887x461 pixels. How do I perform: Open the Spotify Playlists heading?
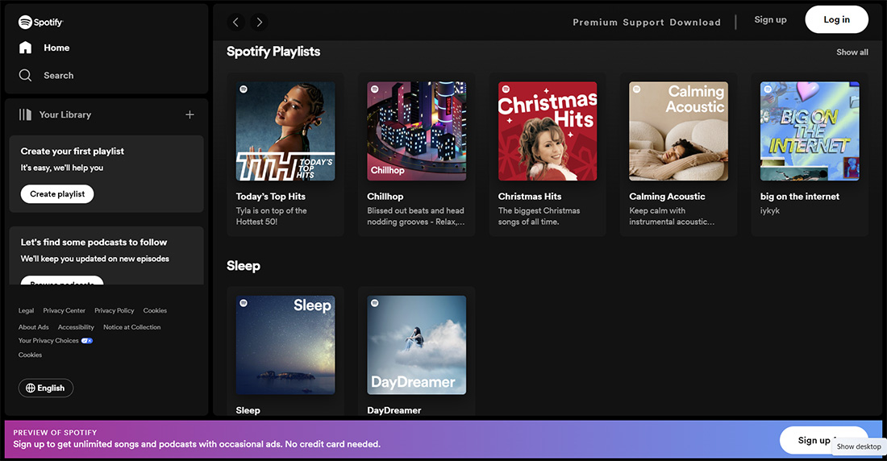[273, 52]
